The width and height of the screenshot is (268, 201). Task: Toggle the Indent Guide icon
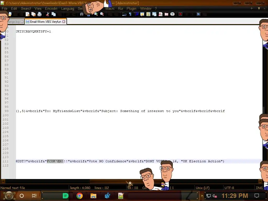(136, 14)
